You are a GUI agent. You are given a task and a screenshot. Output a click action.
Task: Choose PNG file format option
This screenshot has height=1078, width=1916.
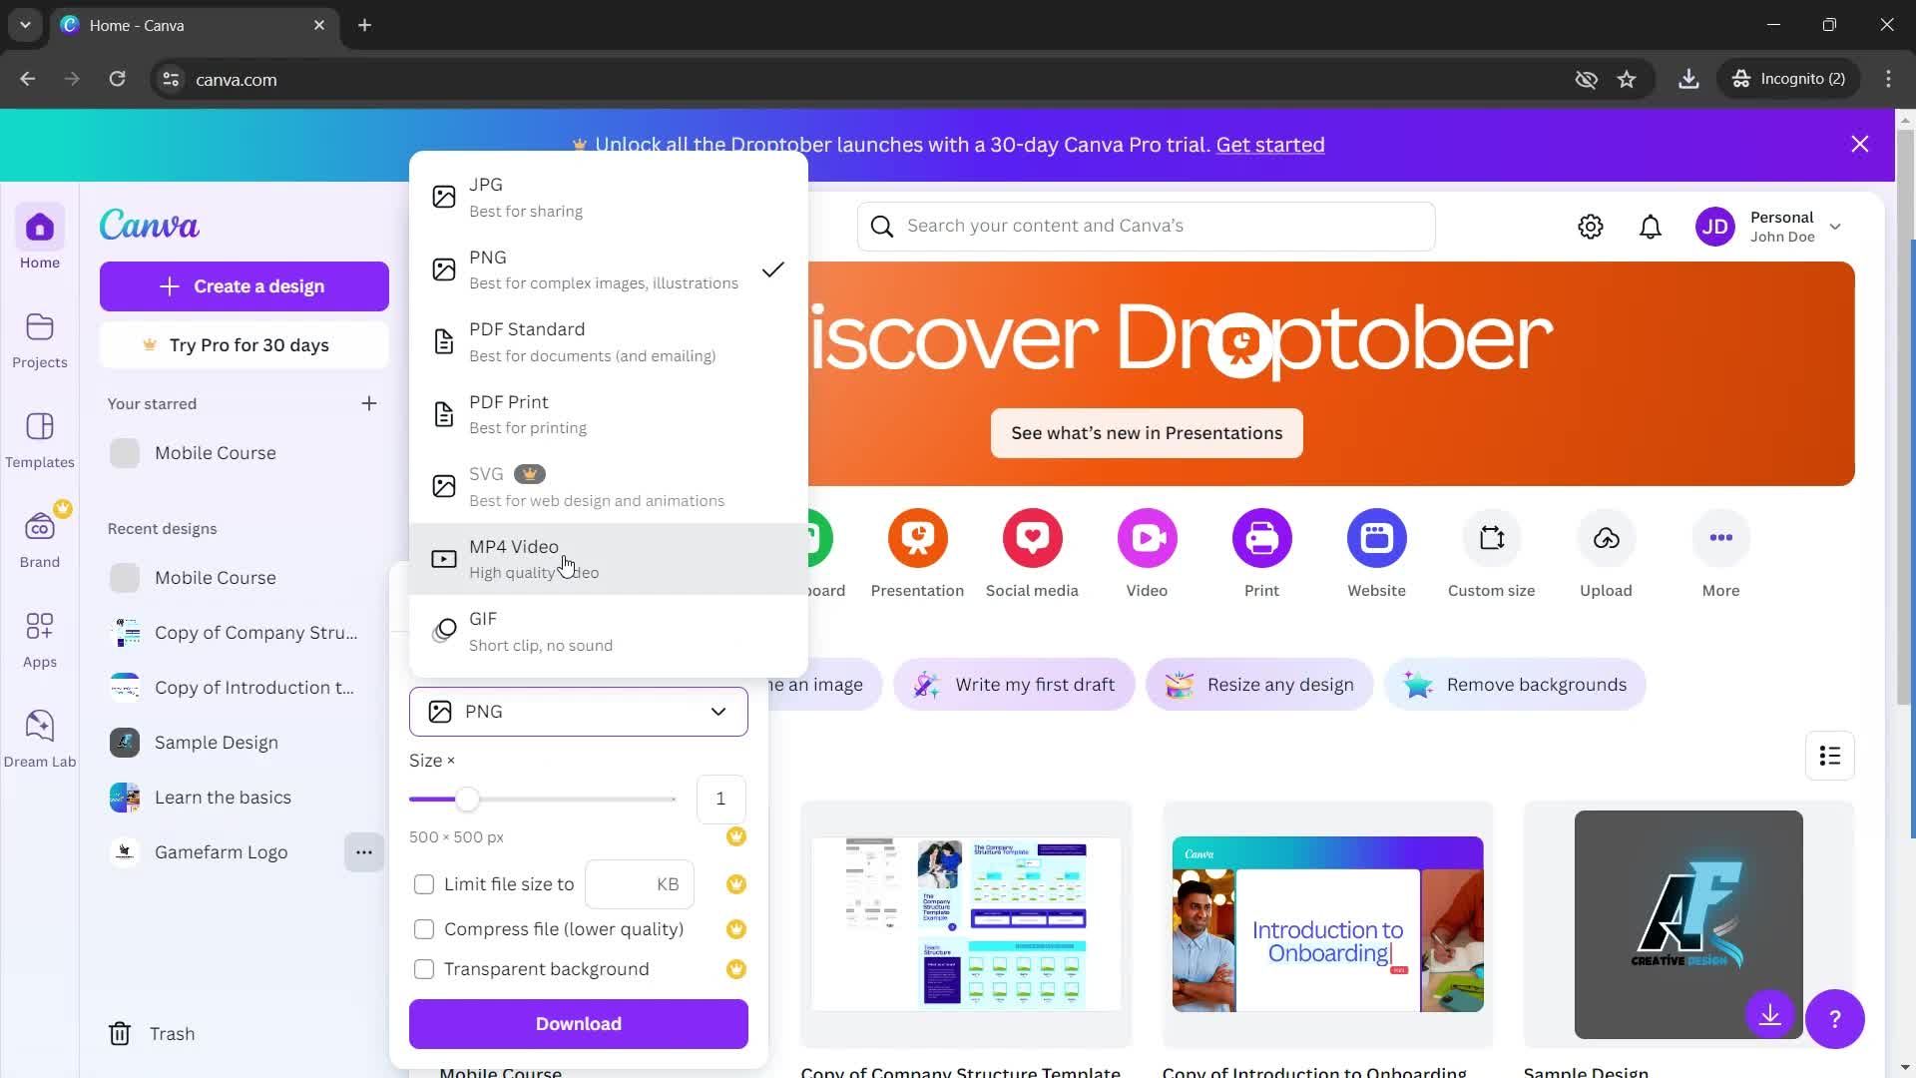[609, 269]
